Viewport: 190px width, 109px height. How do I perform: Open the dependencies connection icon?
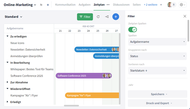tap(107, 17)
